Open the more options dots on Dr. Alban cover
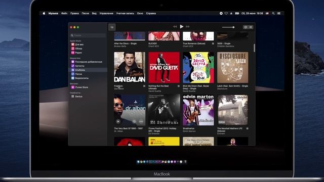This screenshot has width=324, height=182. point(141,122)
